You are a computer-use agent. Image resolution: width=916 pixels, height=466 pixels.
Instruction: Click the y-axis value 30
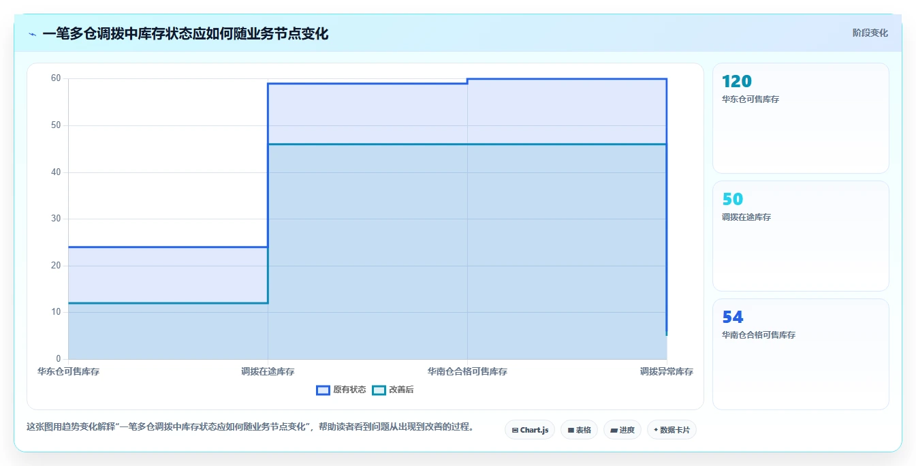(56, 219)
